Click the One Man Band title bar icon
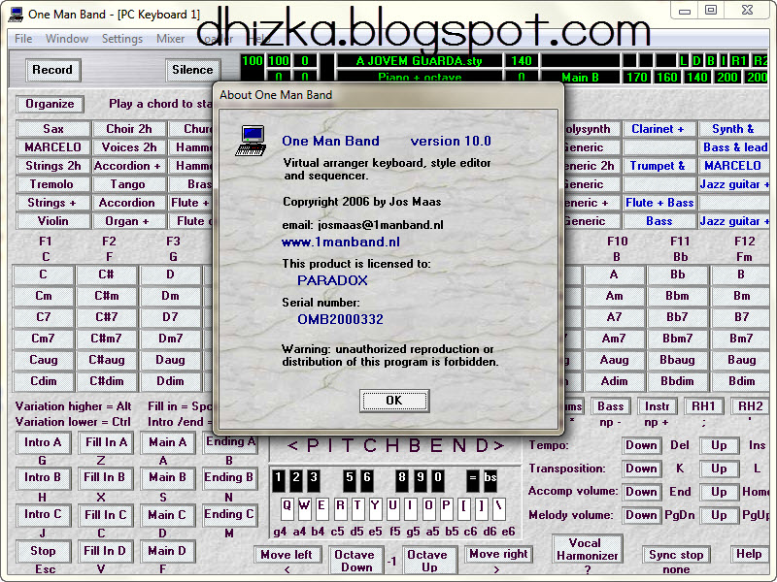This screenshot has height=582, width=777. tap(16, 15)
